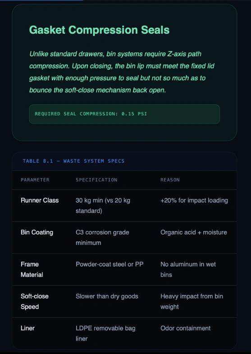Click the +20% for impact loading reason

tap(194, 200)
